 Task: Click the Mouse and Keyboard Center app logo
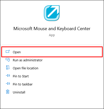[x=52, y=13]
